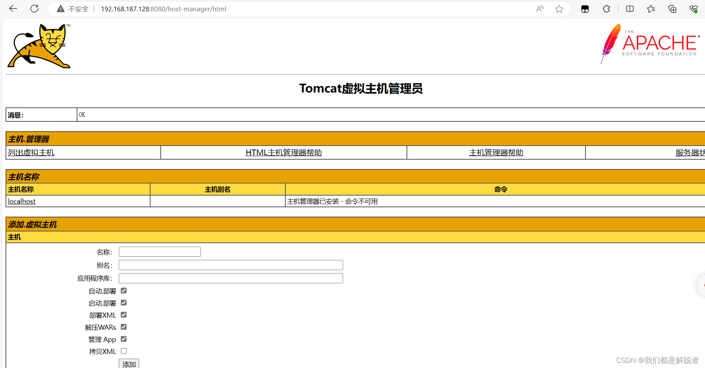The height and width of the screenshot is (368, 705).
Task: Click the Apache Software Foundation logo
Action: click(650, 43)
